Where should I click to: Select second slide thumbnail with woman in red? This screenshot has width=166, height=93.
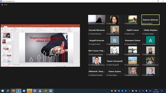tap(7, 42)
